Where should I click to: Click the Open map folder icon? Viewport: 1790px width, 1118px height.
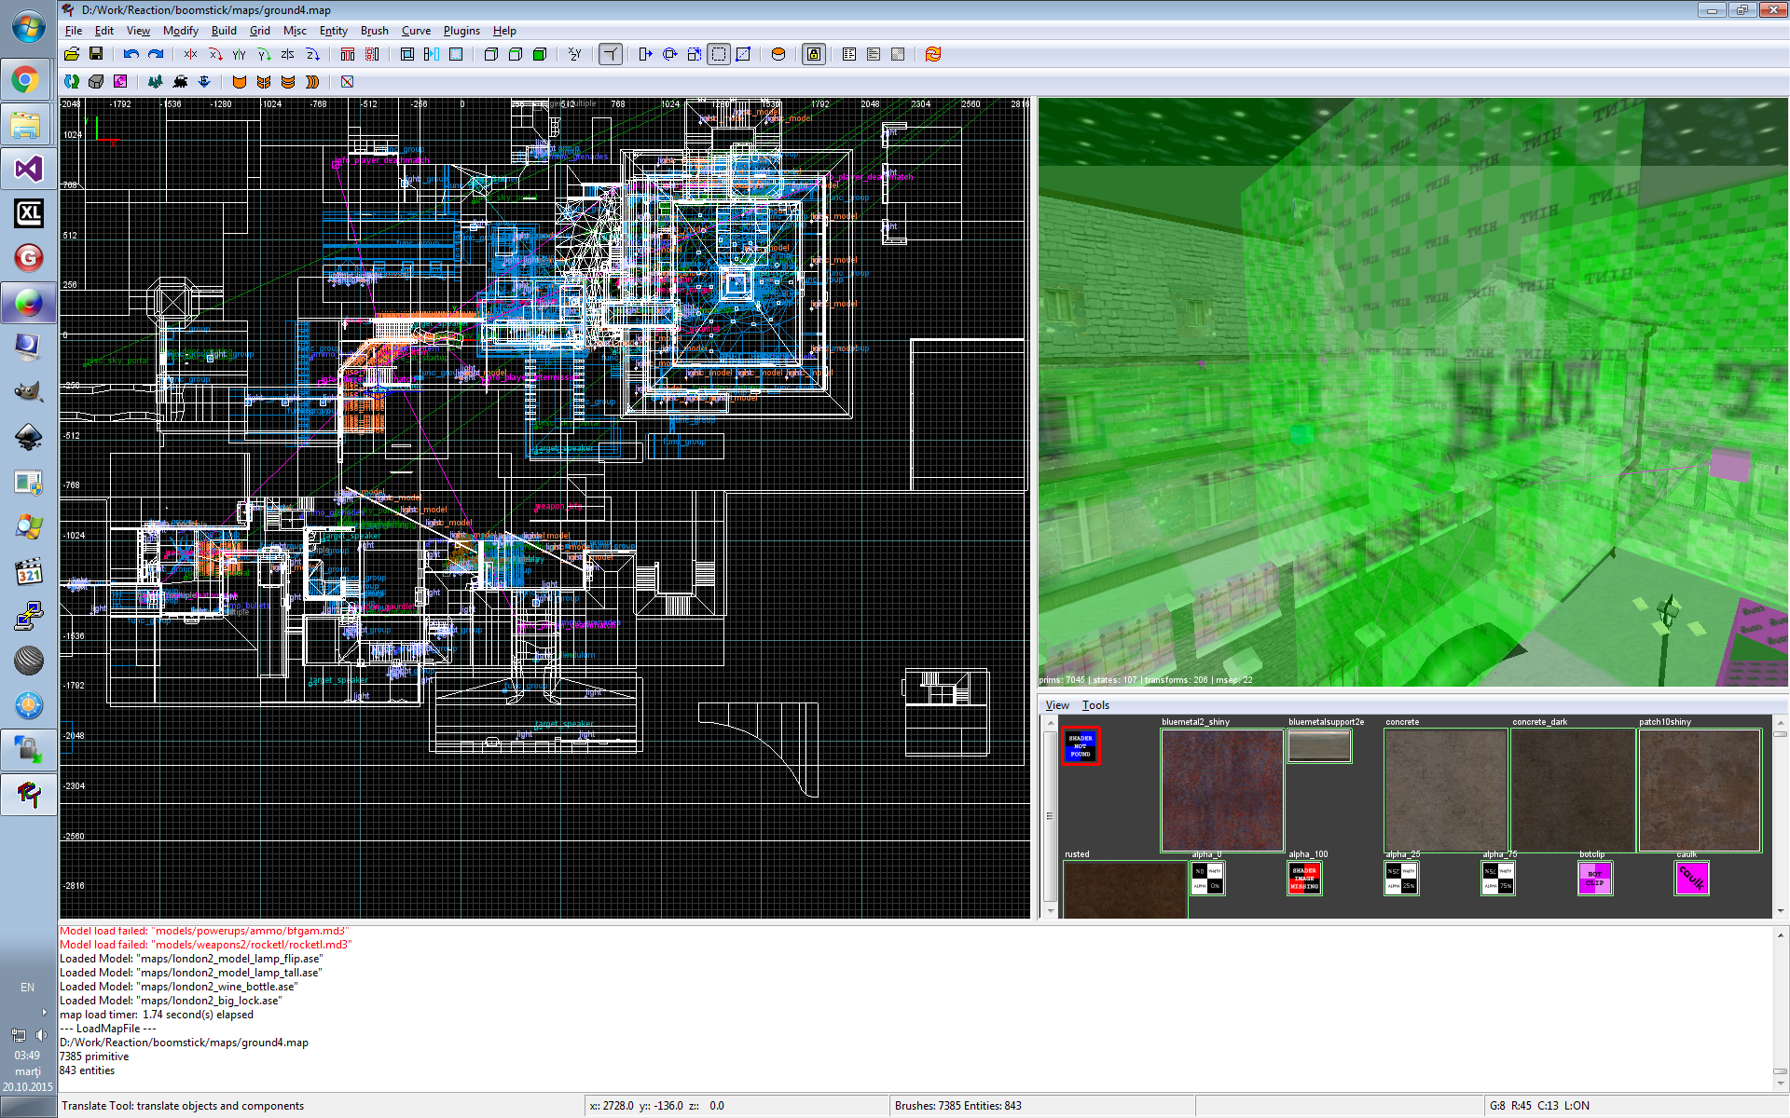point(72,54)
